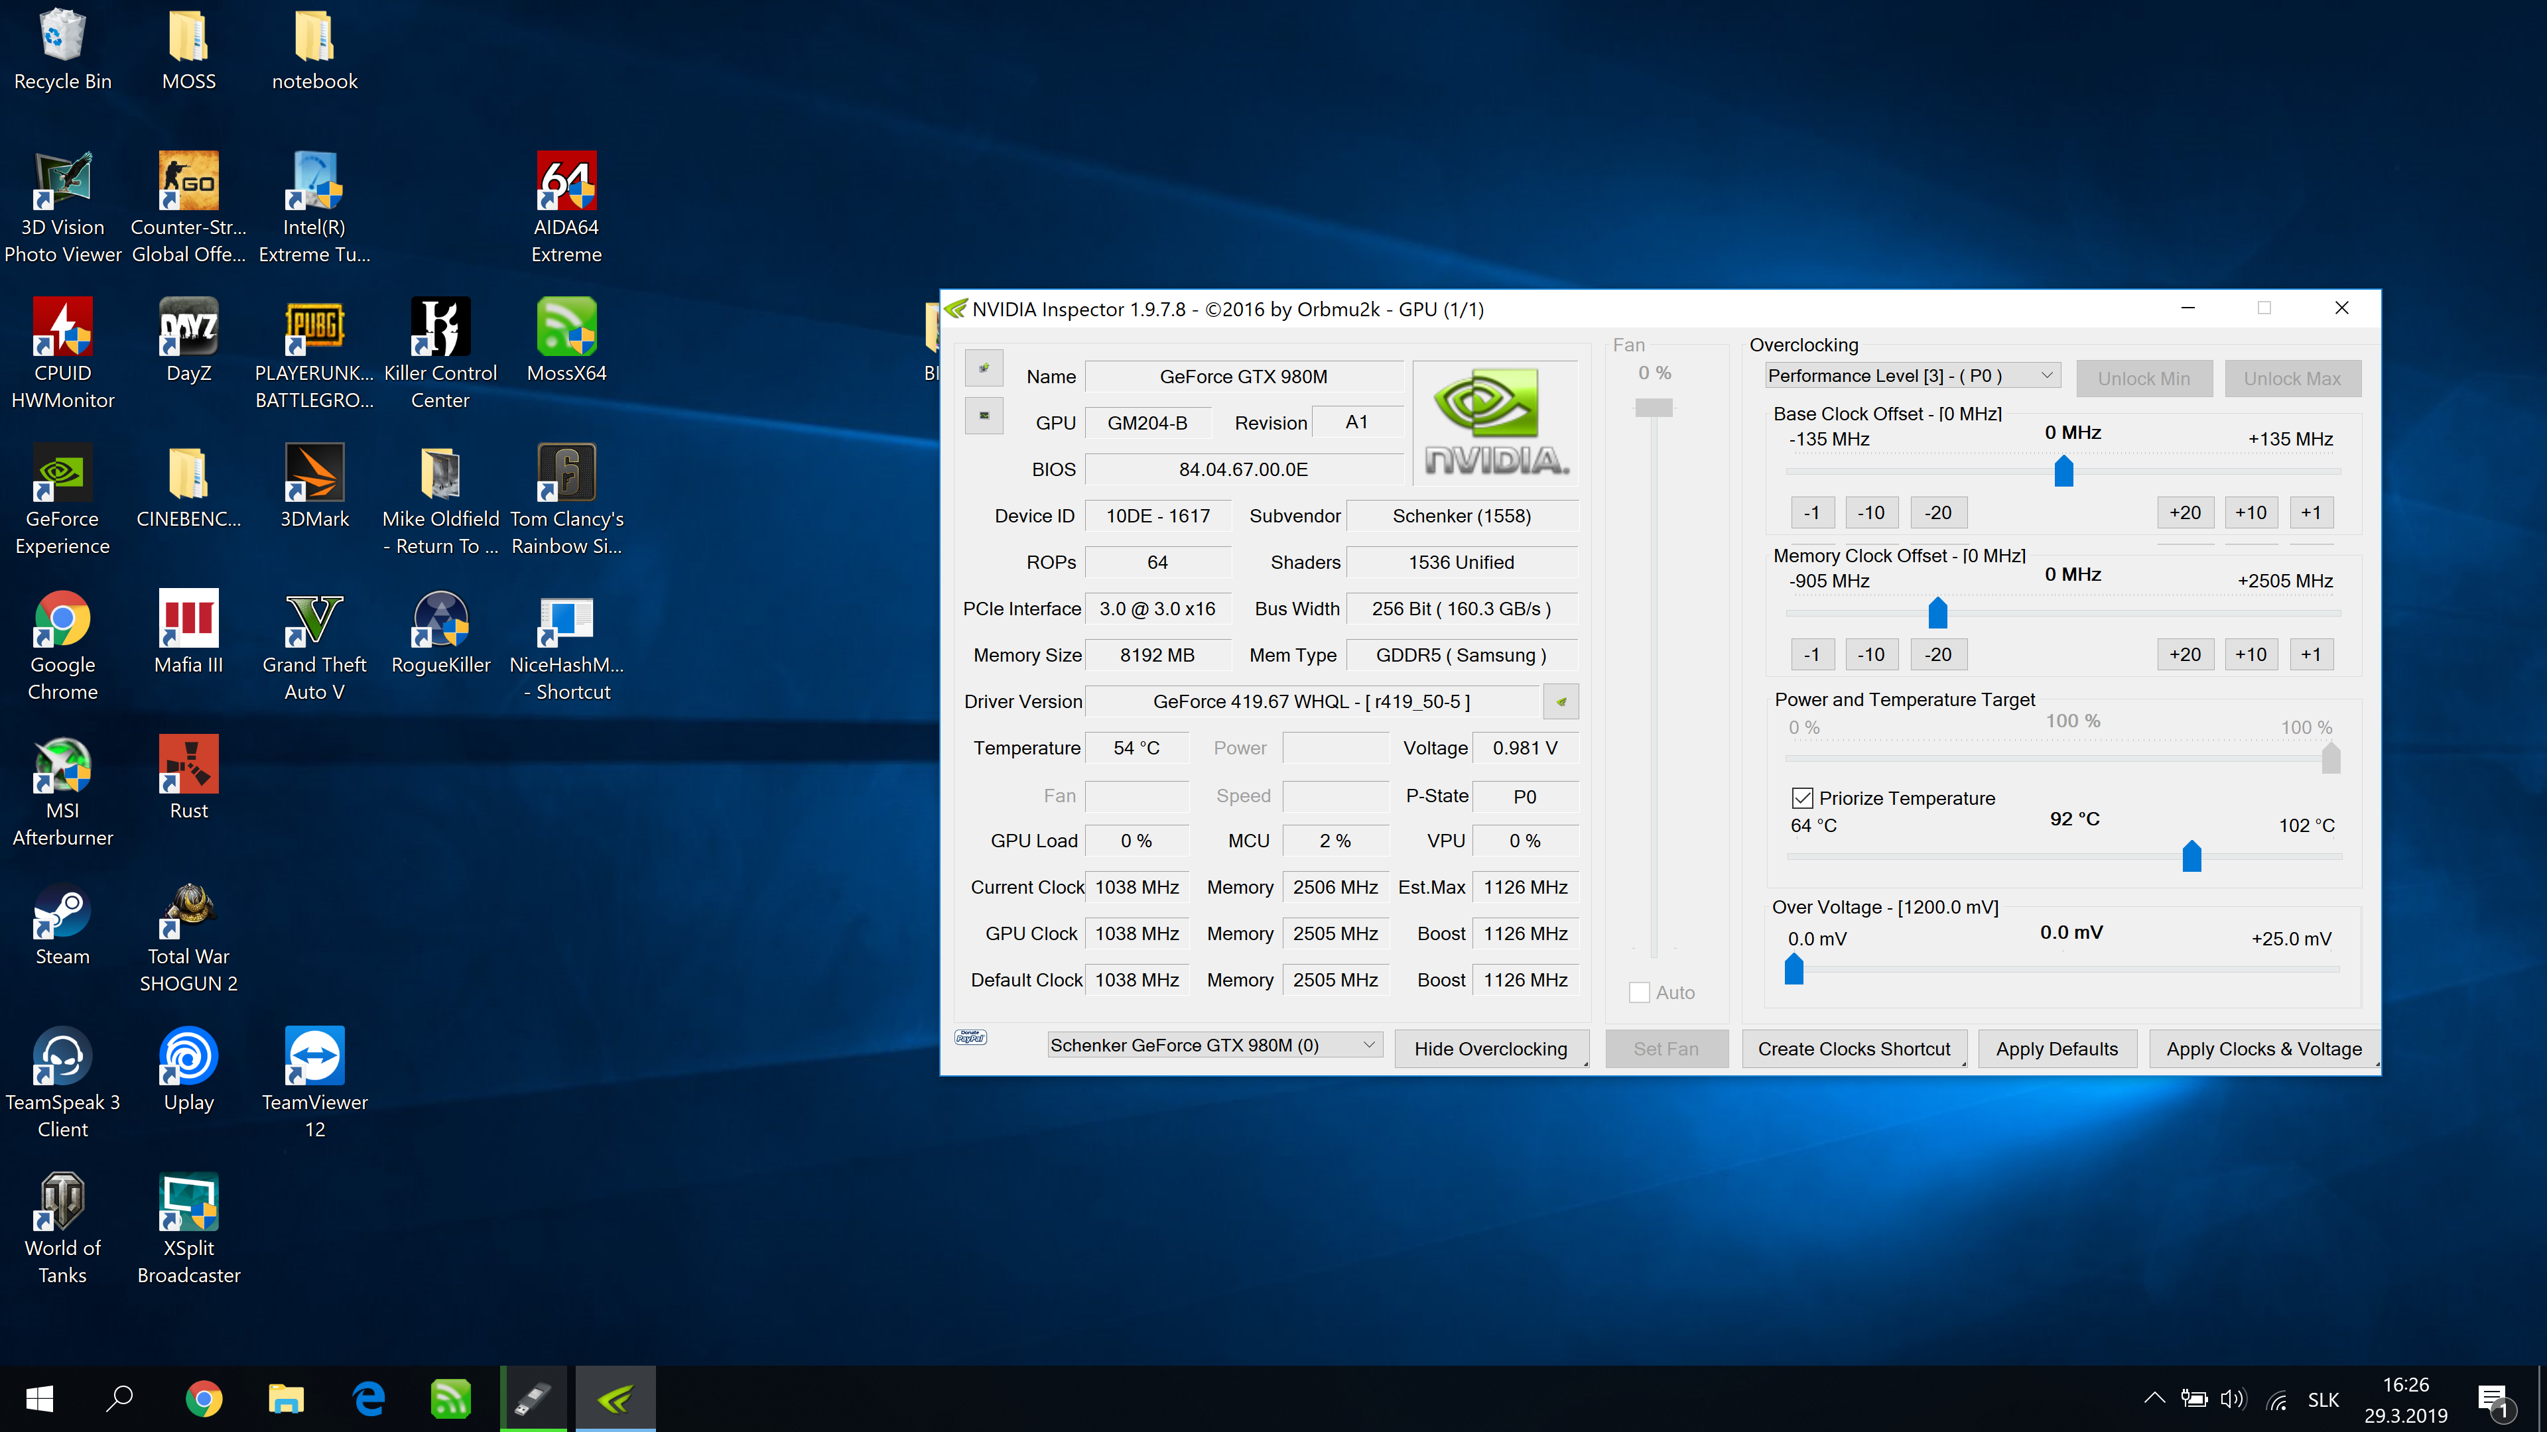Viewport: 2547px width, 1432px height.
Task: Open the NVIDIA Inspector taskbar icon
Action: tap(615, 1398)
